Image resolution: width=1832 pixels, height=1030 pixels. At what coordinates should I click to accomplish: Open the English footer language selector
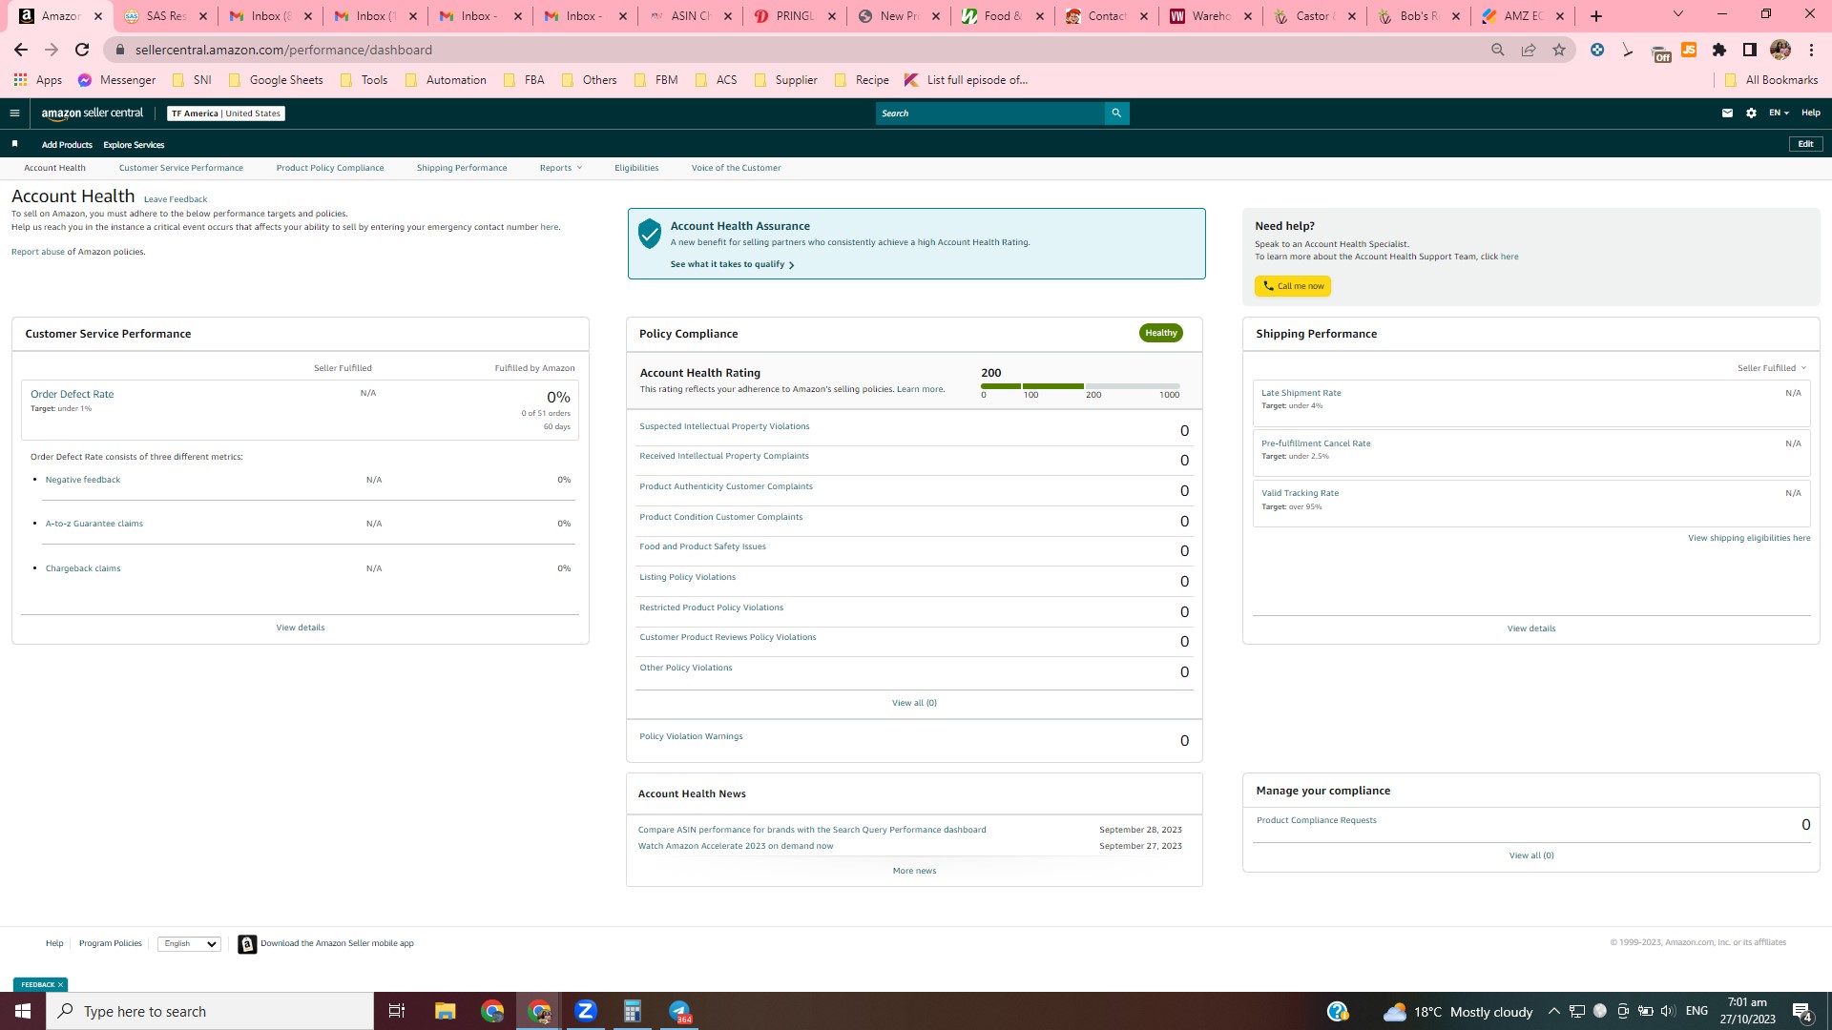[x=189, y=944]
